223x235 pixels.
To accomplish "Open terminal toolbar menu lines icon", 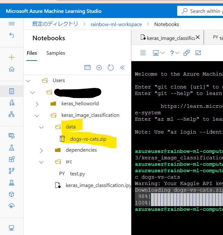I will click(x=143, y=53).
